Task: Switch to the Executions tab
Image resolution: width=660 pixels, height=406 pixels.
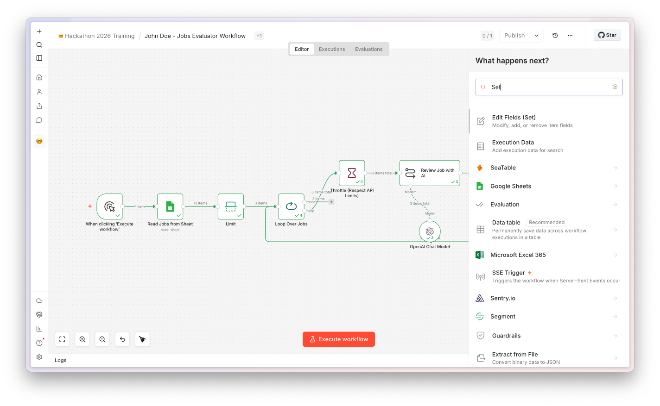Action: point(332,49)
